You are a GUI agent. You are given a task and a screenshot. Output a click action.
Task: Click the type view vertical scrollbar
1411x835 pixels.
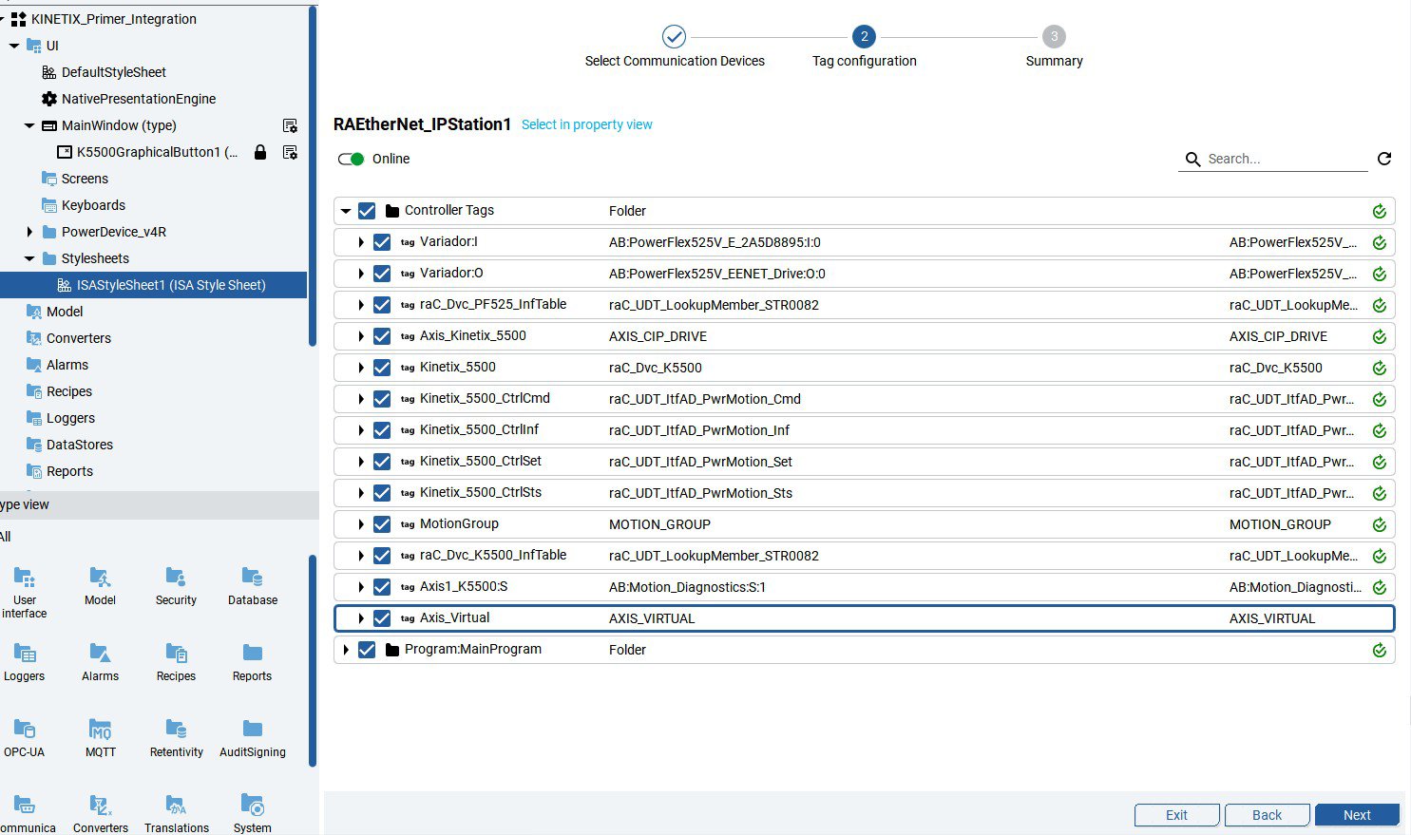(x=313, y=660)
